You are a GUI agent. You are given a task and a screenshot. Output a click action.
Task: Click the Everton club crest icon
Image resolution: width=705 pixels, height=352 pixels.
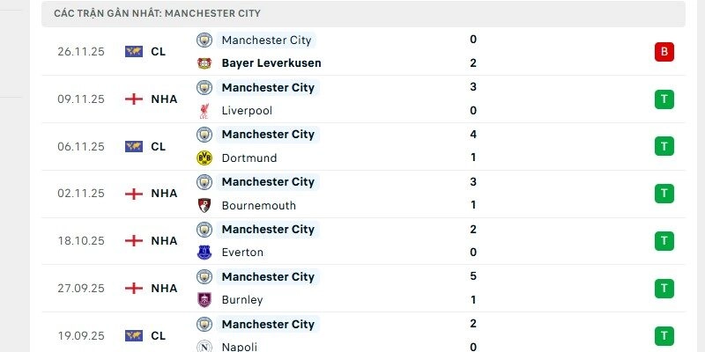(204, 253)
